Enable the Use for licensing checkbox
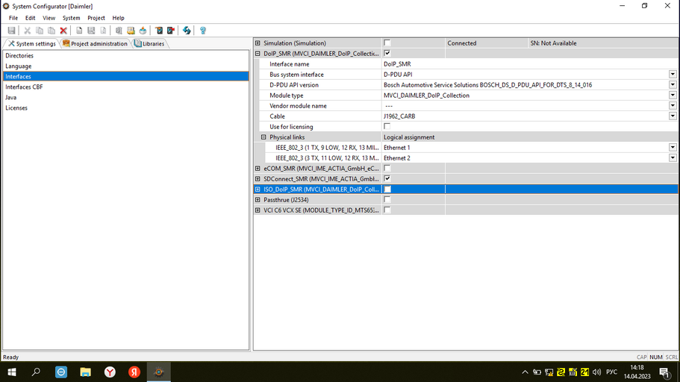 click(387, 126)
